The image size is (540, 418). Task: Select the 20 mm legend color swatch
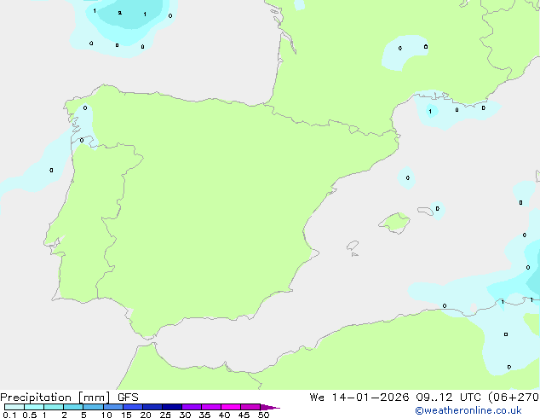coord(152,407)
